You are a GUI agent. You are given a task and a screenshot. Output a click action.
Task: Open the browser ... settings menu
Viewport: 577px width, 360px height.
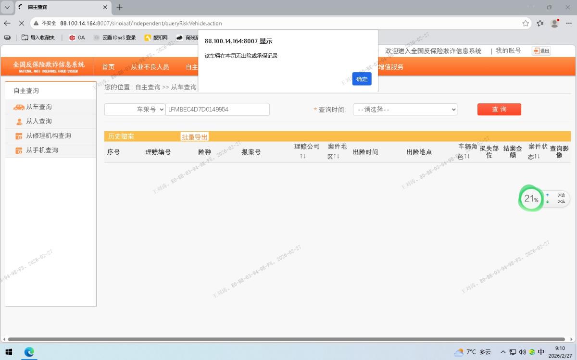pos(568,23)
